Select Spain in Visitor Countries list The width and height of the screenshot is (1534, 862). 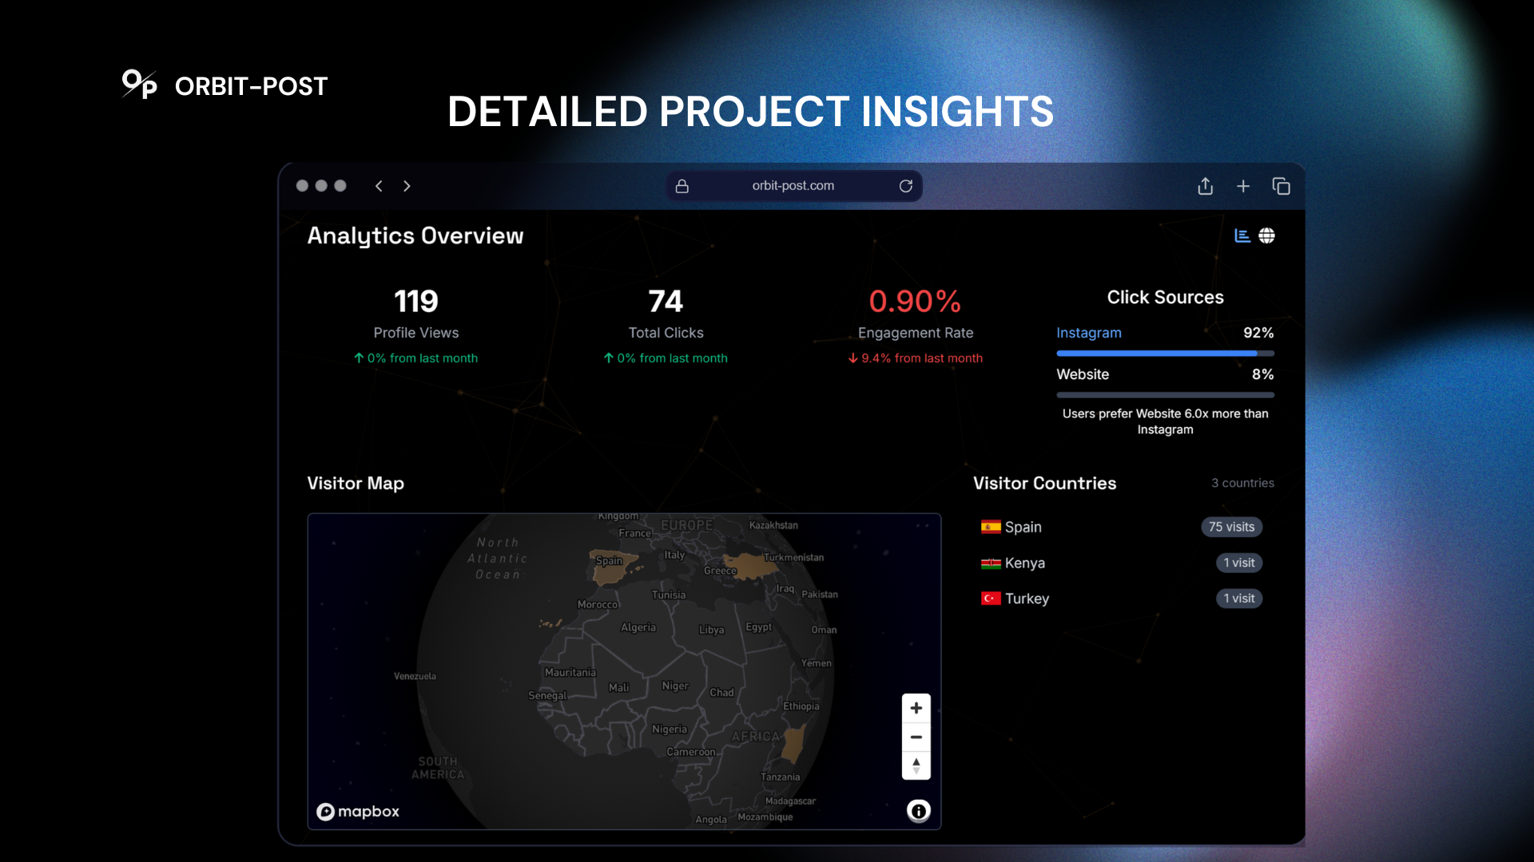tap(1023, 527)
